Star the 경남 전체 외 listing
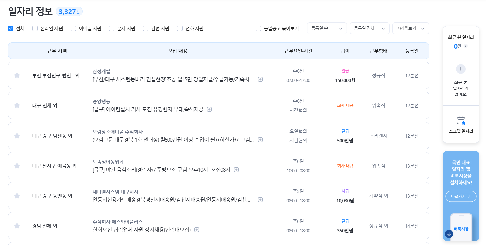The width and height of the screenshot is (486, 245). (x=17, y=226)
